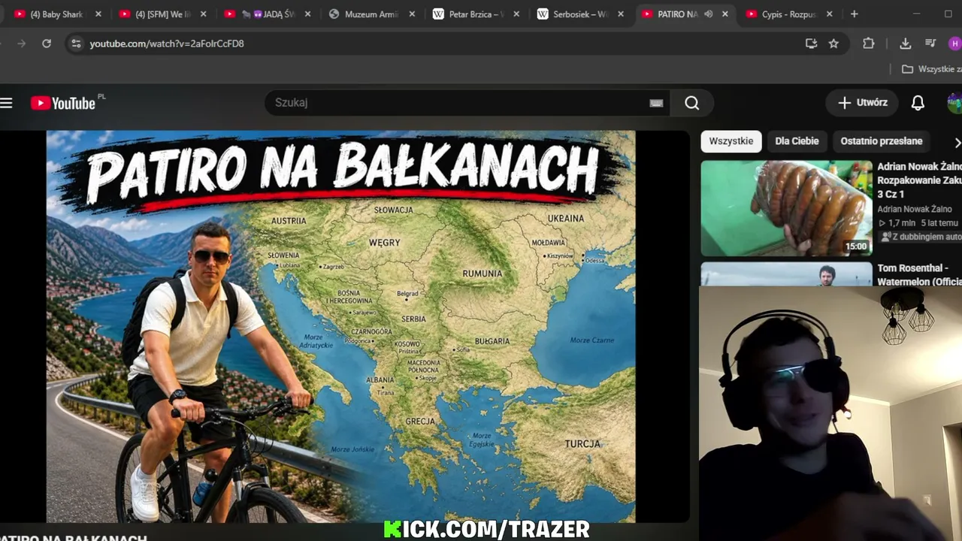962x541 pixels.
Task: Open a new browser tab
Action: [x=854, y=14]
